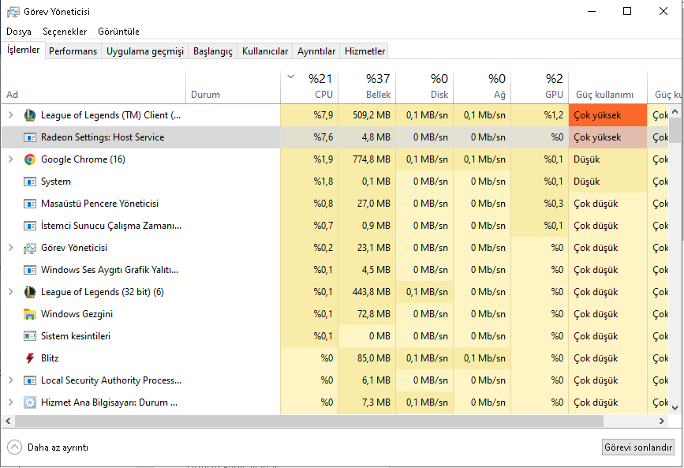The image size is (684, 468).
Task: Click the 774,8 MB memory value
Action: 372,159
